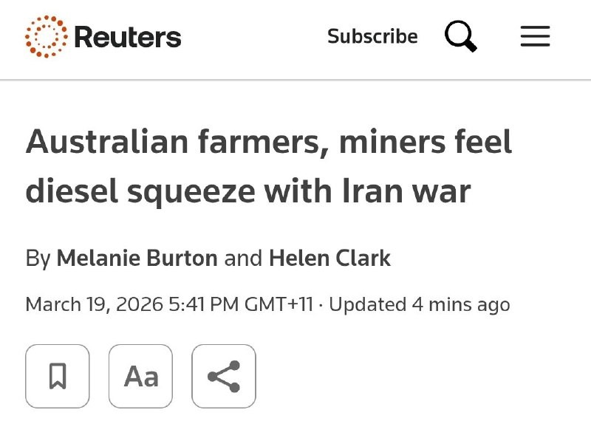The image size is (591, 438).
Task: Click the word "and" between author names
Action: (x=243, y=258)
